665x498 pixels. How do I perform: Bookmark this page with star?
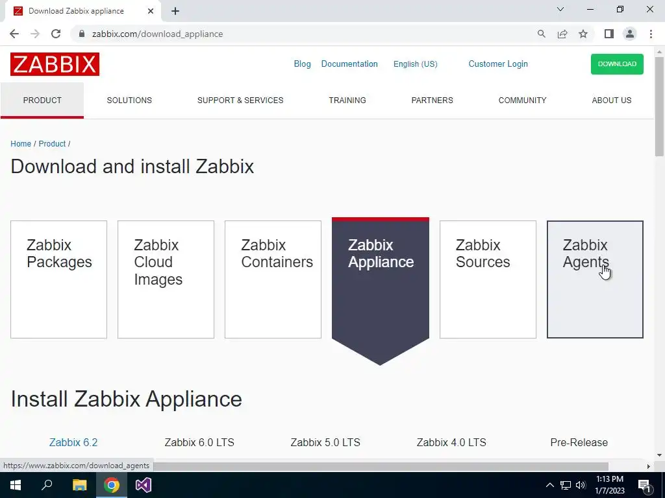583,34
